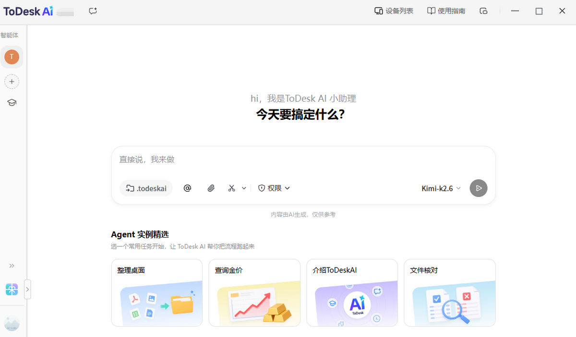576x337 pixels.
Task: Click the sidebar panel expand arrow handle
Action: click(x=27, y=290)
